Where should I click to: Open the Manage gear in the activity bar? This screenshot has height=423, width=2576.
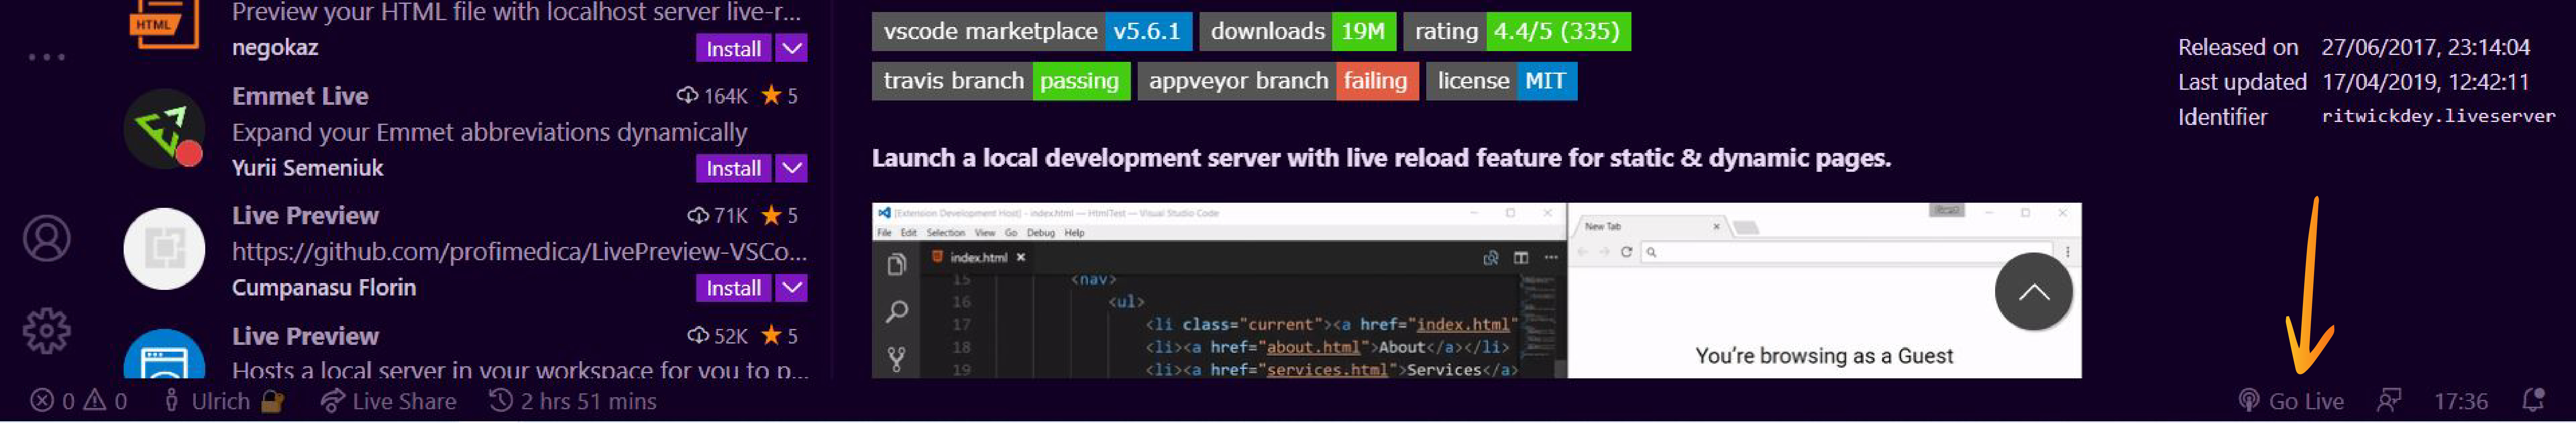click(x=47, y=331)
